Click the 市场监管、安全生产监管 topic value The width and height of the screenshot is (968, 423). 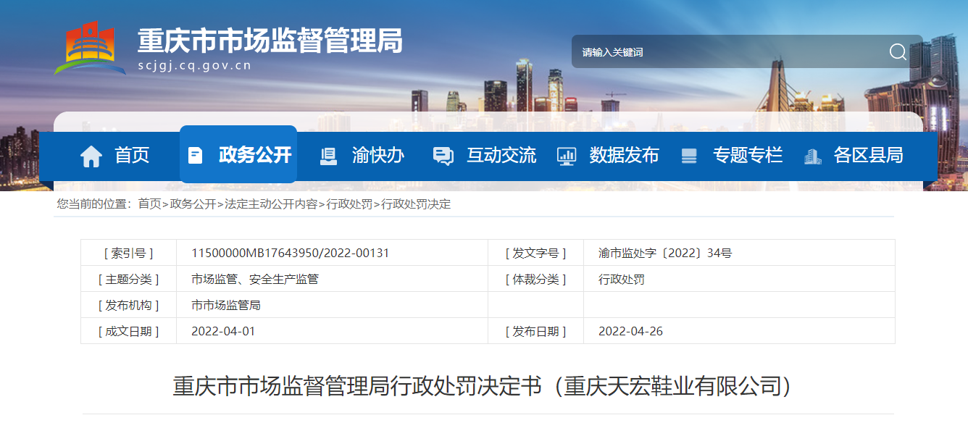click(x=255, y=279)
